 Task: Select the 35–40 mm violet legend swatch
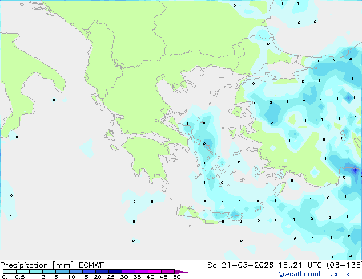141,272
